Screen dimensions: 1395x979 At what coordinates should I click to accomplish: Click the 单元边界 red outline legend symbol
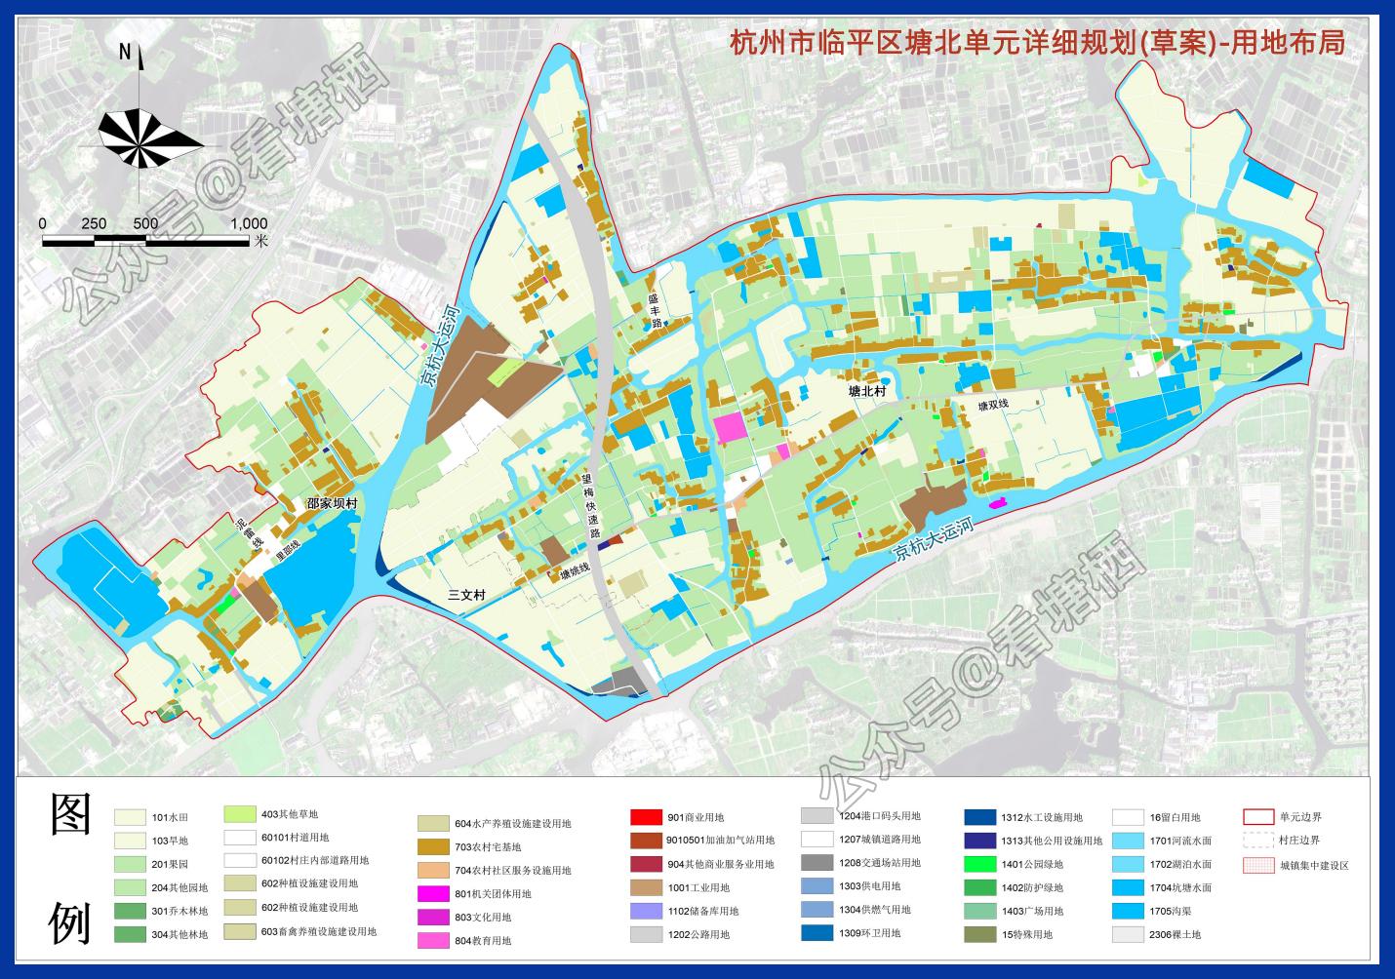click(1258, 817)
